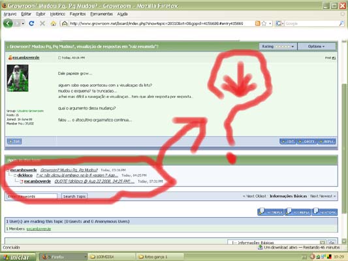Click the download status icon in status bar
This screenshot has height=261, width=348.
[260, 247]
